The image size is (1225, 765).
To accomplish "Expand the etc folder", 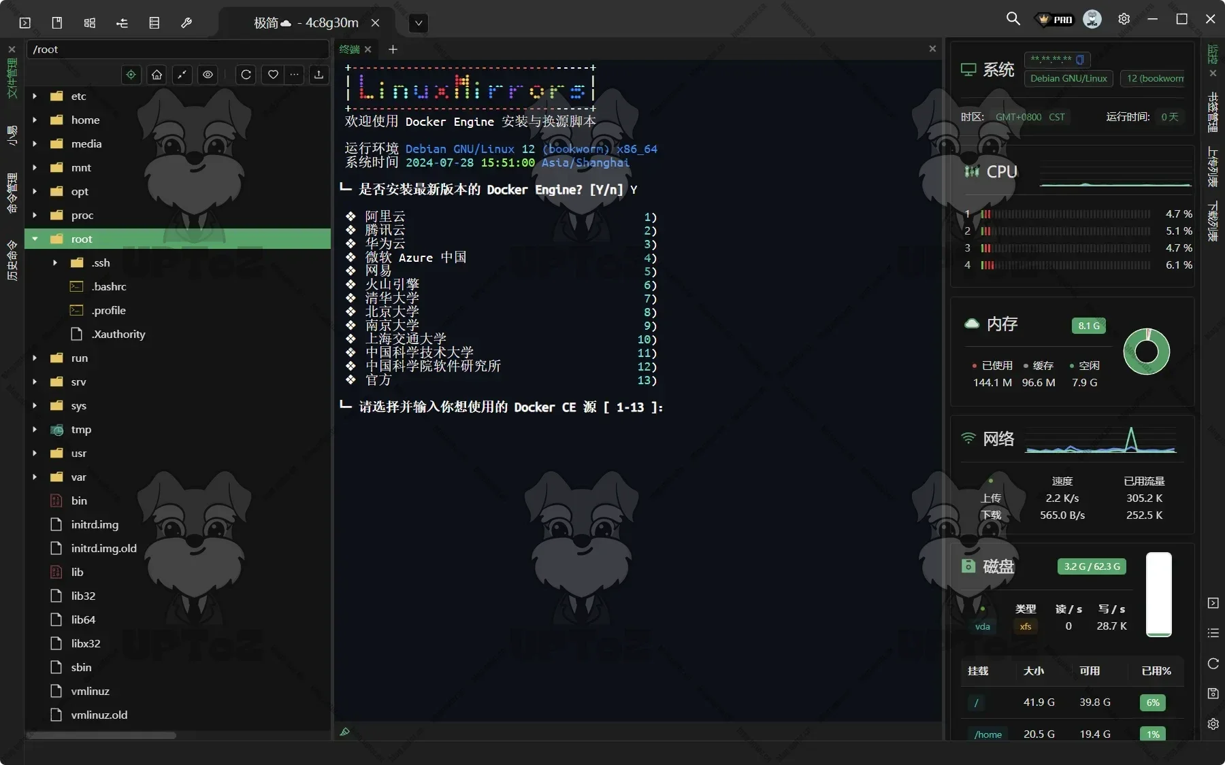I will (35, 96).
